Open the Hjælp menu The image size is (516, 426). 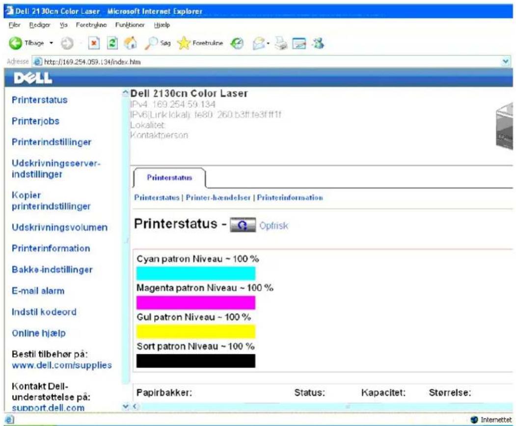pos(162,25)
